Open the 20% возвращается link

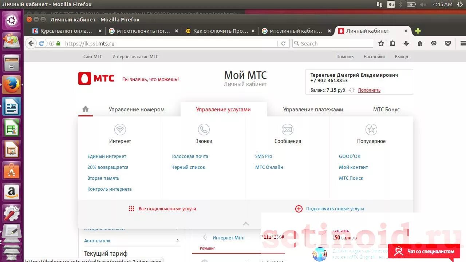tap(108, 167)
